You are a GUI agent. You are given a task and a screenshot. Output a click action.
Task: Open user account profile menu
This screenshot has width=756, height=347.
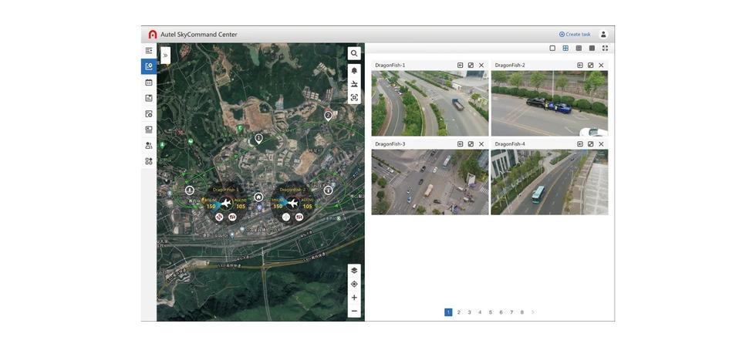pyautogui.click(x=603, y=34)
